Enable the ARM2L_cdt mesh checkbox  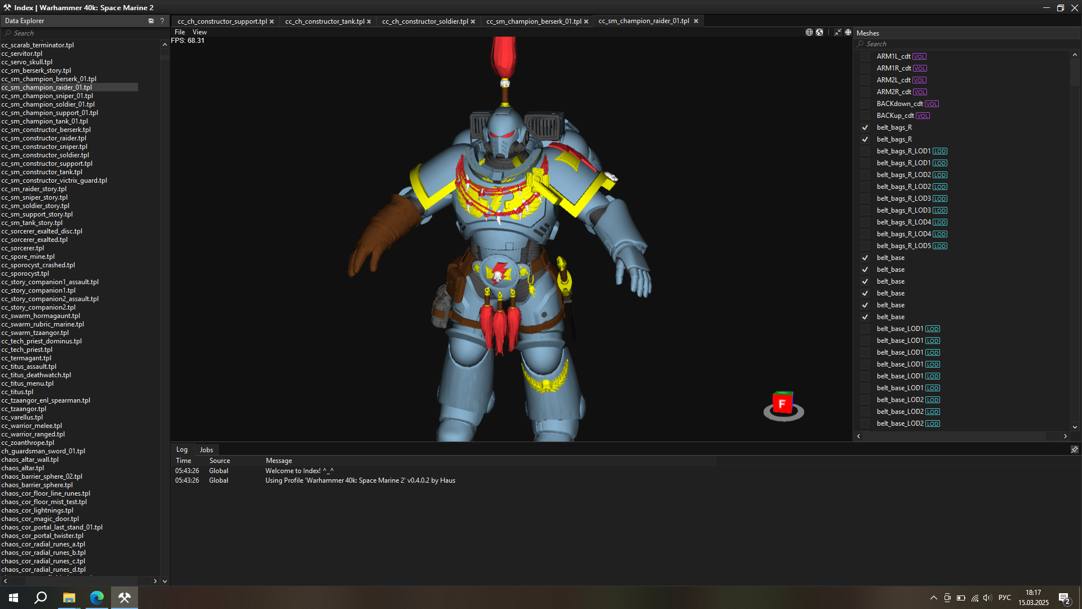tap(865, 80)
